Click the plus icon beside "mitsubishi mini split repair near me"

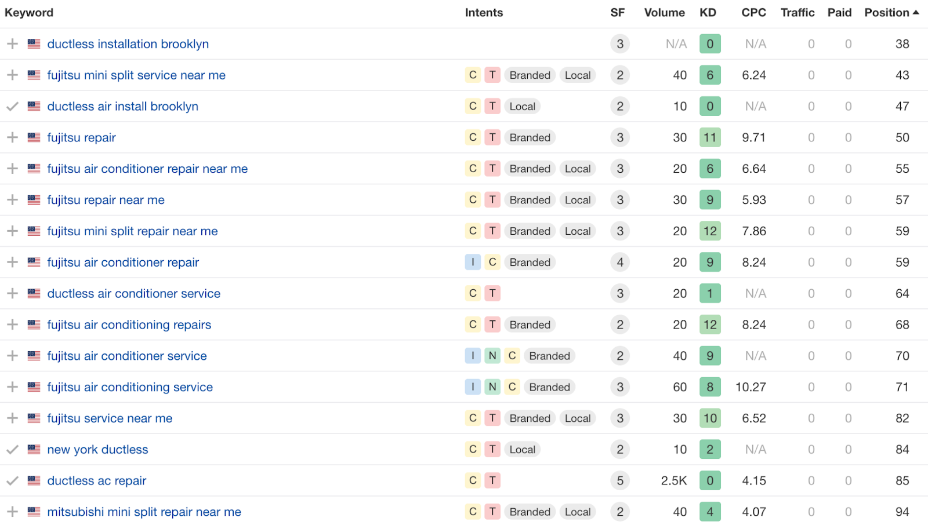tap(12, 512)
